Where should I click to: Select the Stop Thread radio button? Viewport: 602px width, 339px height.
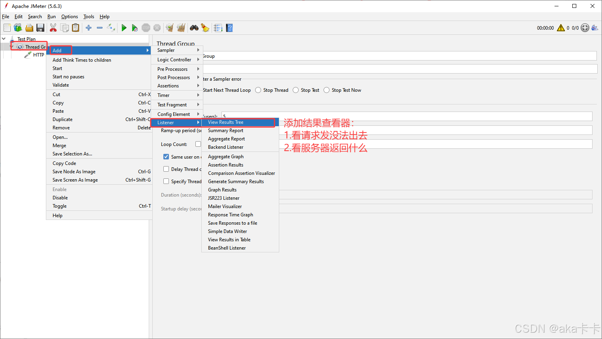(x=258, y=90)
